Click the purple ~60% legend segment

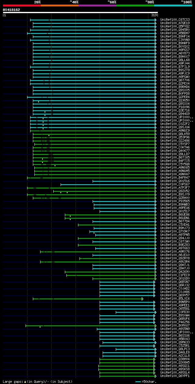[x=97, y=5]
